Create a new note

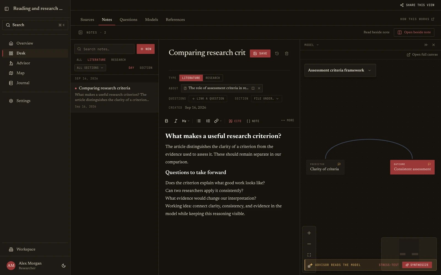tap(146, 49)
